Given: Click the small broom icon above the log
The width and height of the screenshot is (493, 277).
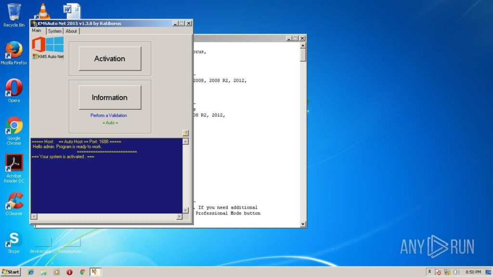Looking at the screenshot, I should (185, 133).
